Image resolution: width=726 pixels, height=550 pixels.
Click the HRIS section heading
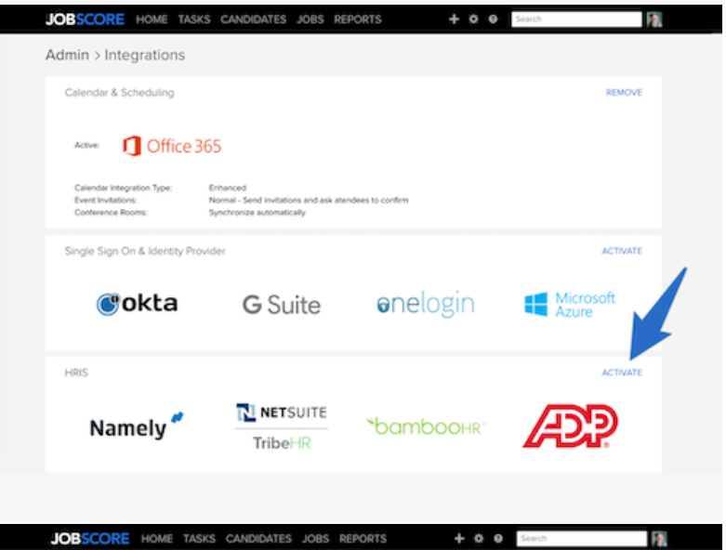tap(76, 373)
